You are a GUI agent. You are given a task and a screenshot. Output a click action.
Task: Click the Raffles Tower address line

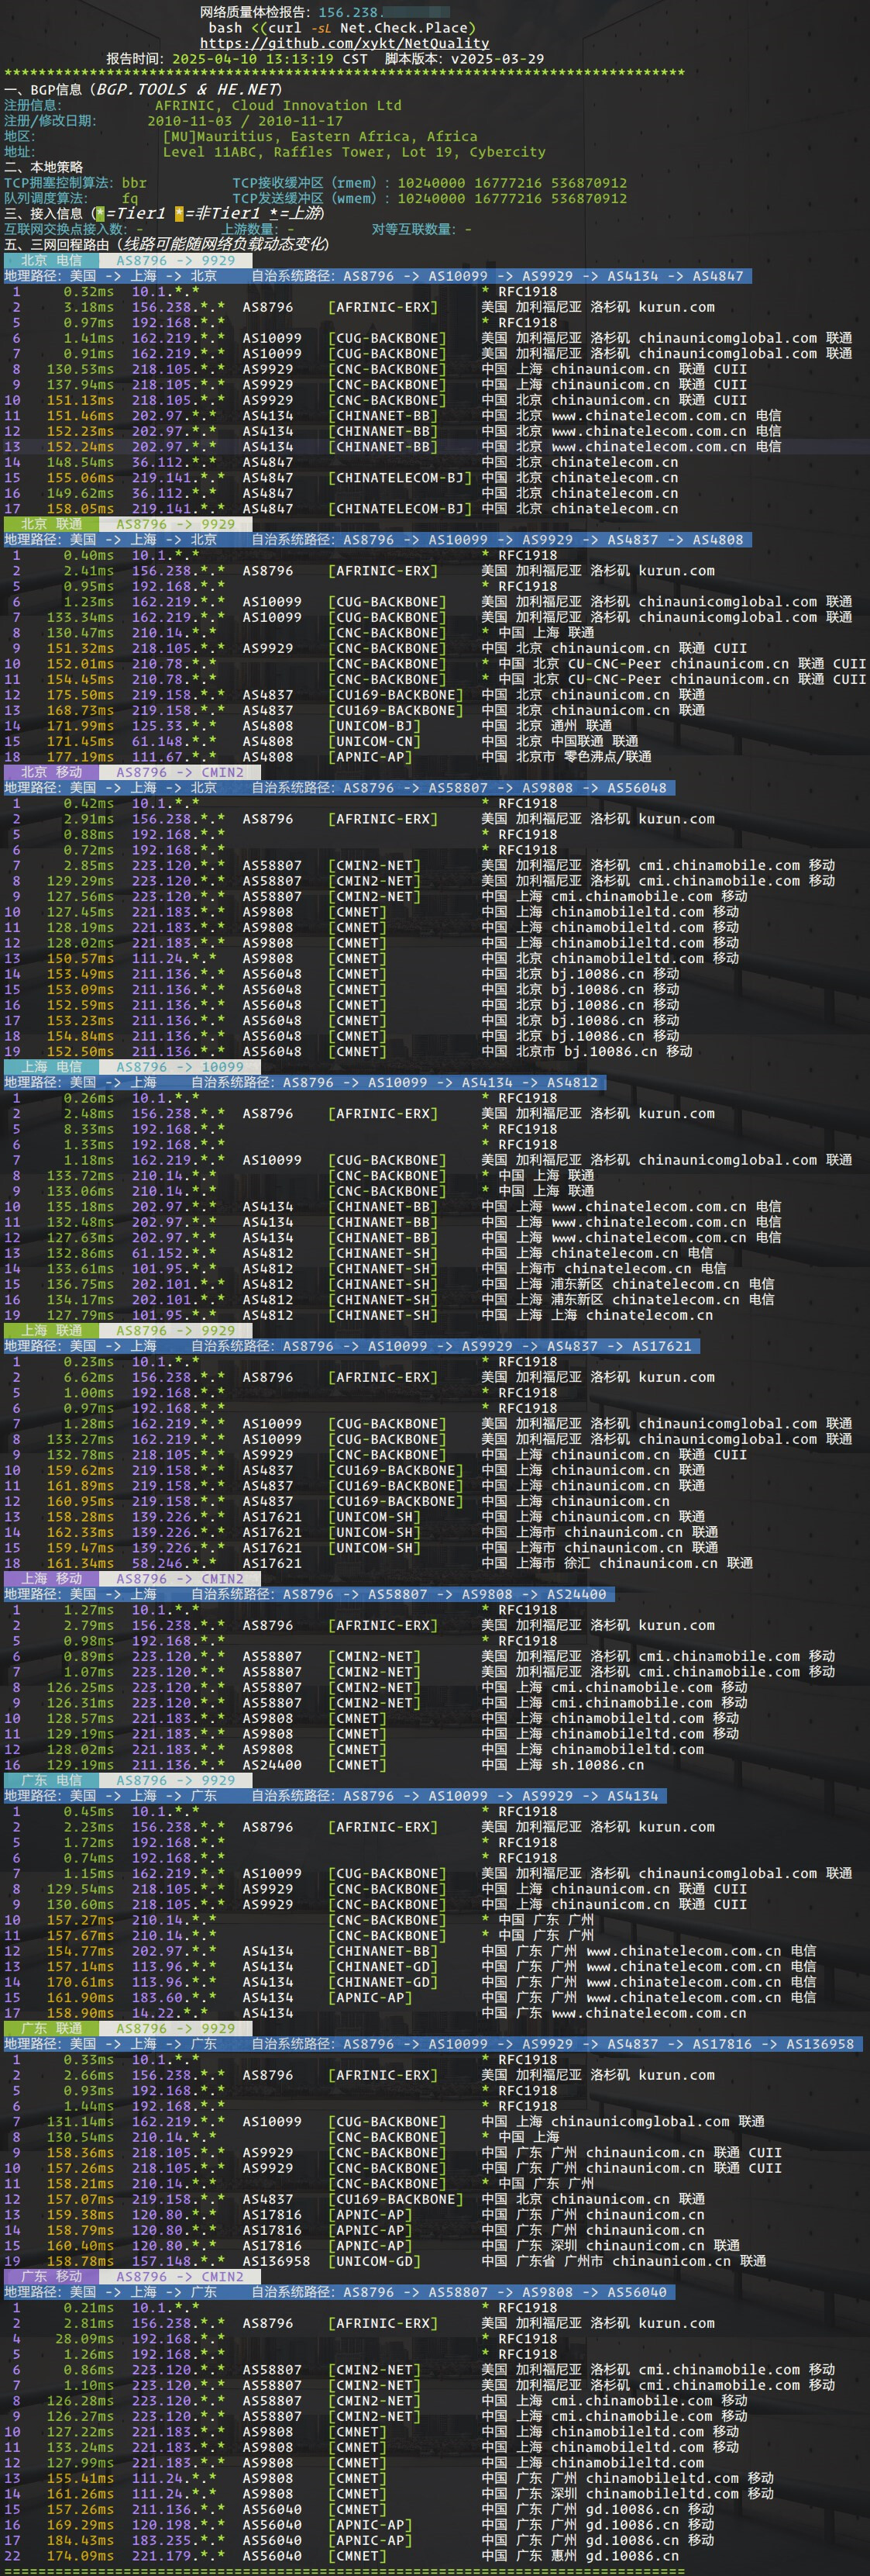[x=353, y=152]
